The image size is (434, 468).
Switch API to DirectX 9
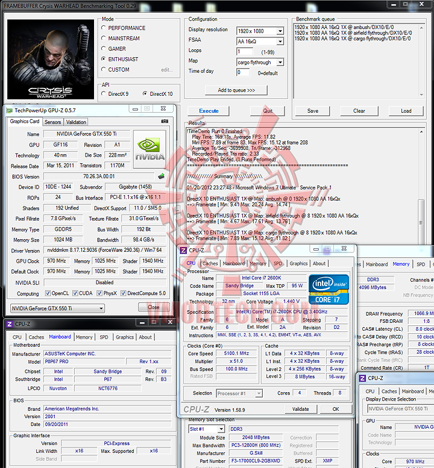[x=103, y=94]
